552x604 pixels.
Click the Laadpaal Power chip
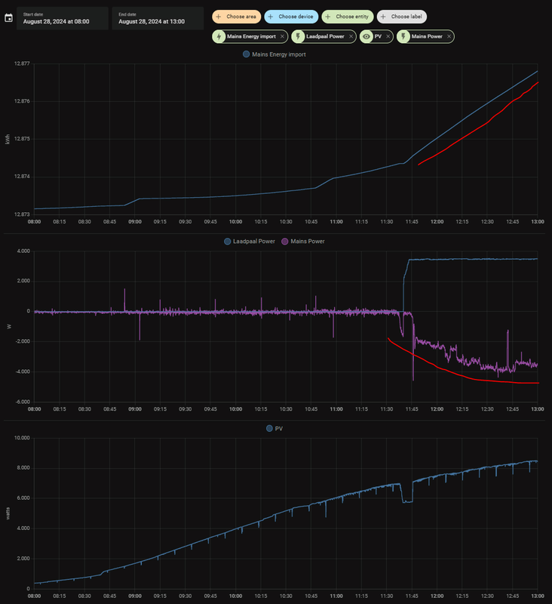[324, 36]
